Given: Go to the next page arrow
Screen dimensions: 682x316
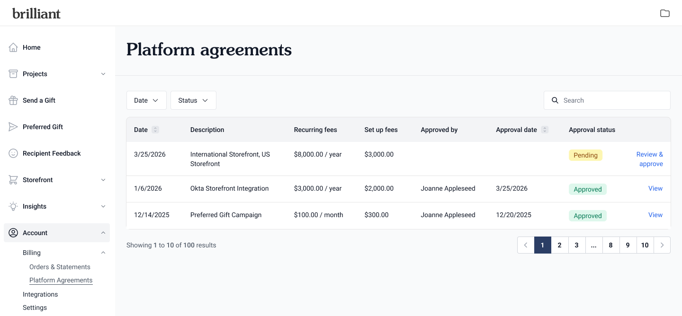Looking at the screenshot, I should pyautogui.click(x=662, y=245).
